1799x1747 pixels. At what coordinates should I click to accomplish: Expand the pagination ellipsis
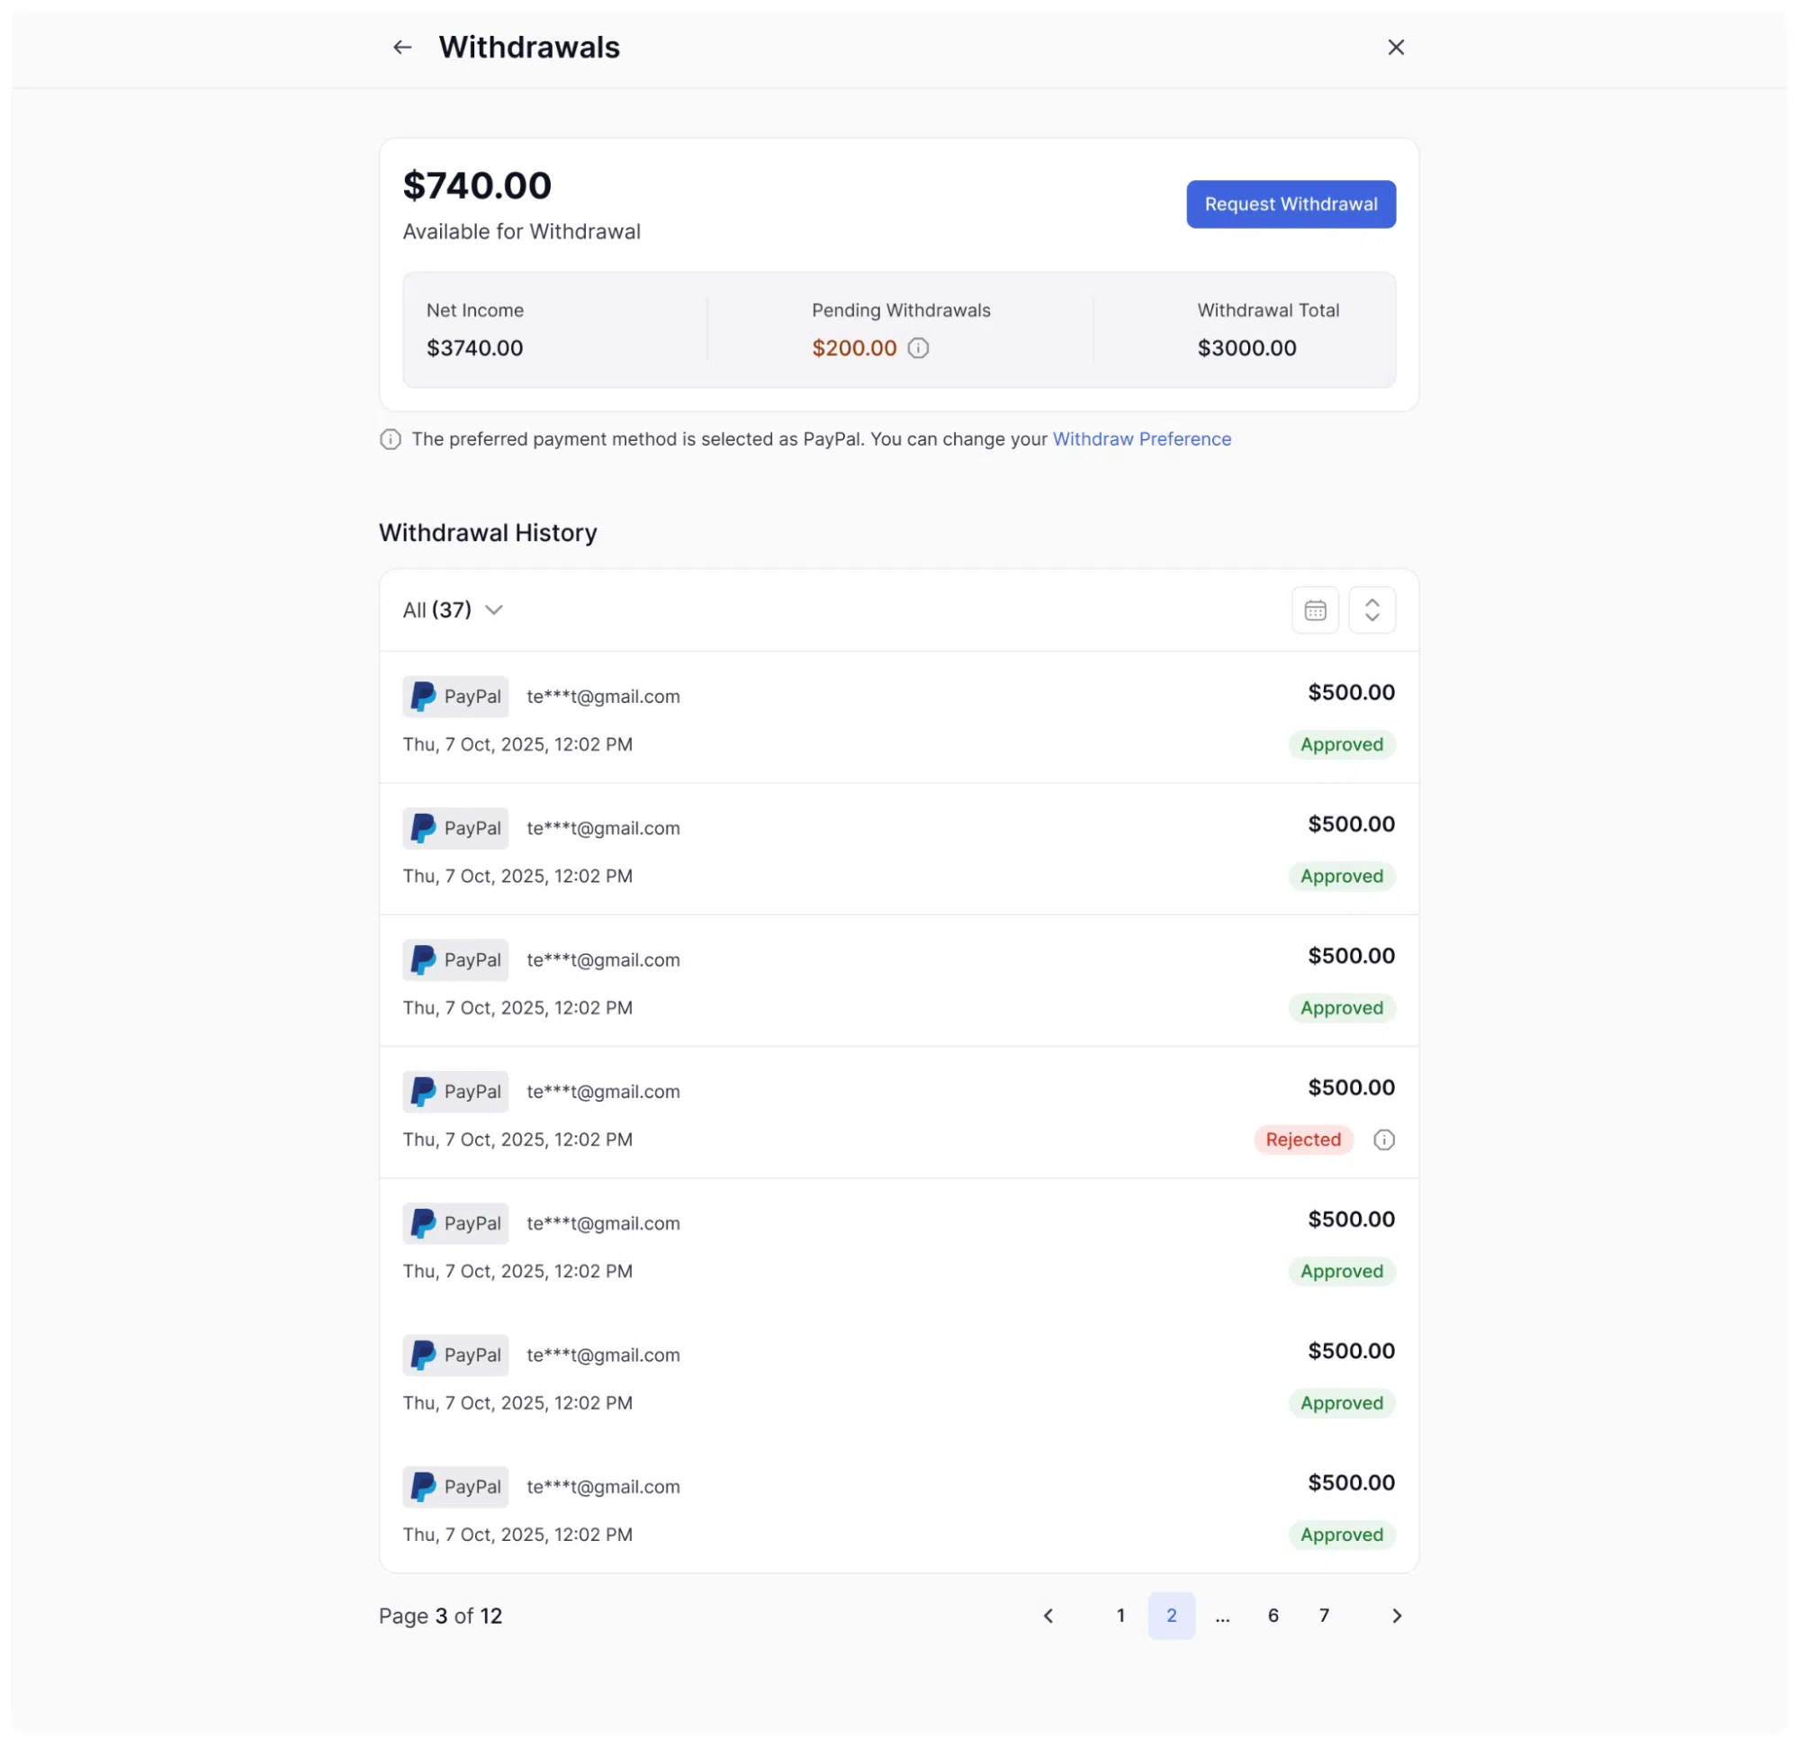pyautogui.click(x=1221, y=1616)
